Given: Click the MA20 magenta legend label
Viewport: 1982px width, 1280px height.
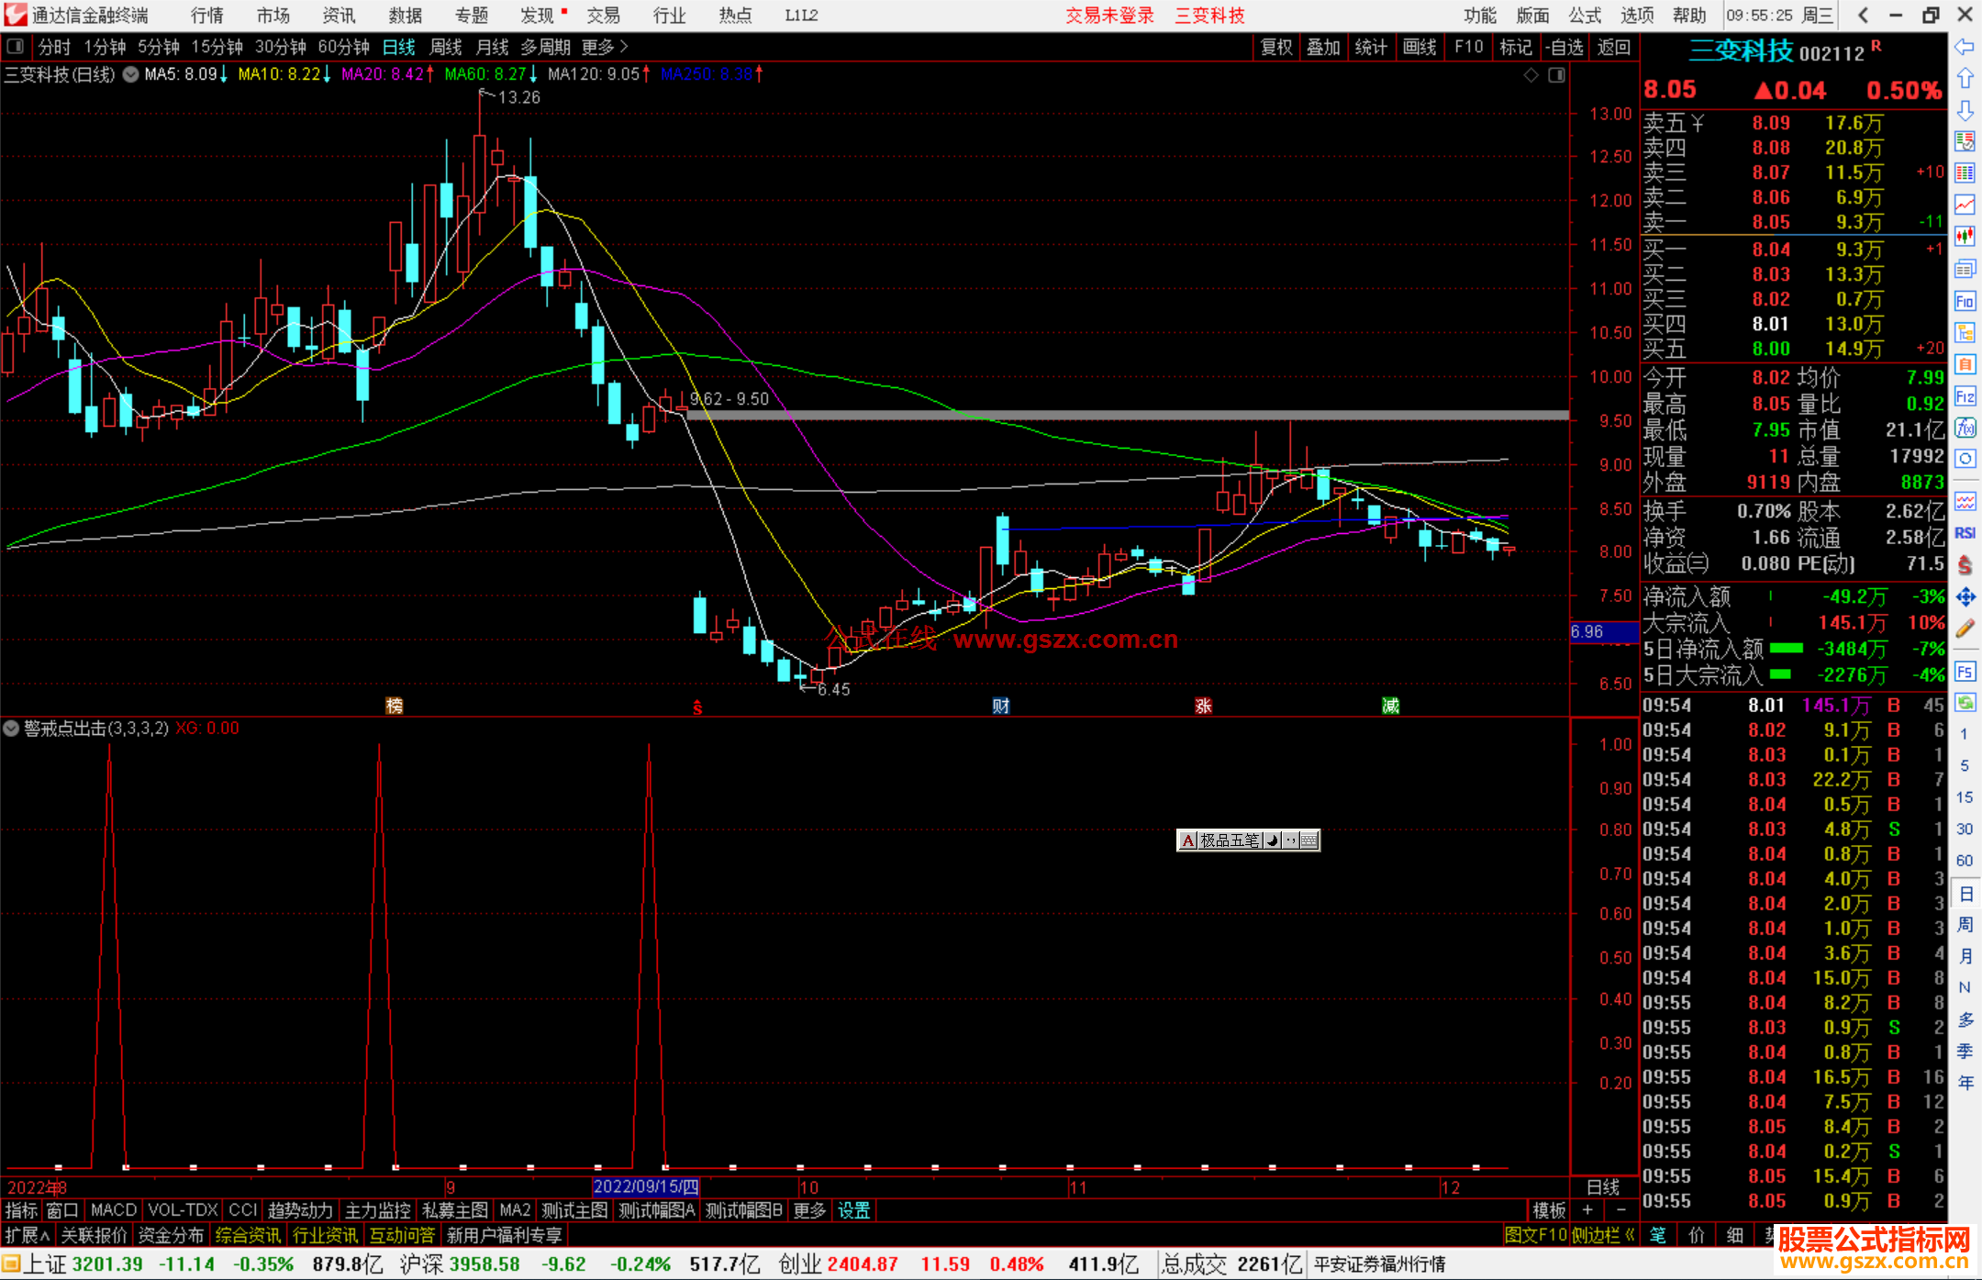Looking at the screenshot, I should click(382, 74).
